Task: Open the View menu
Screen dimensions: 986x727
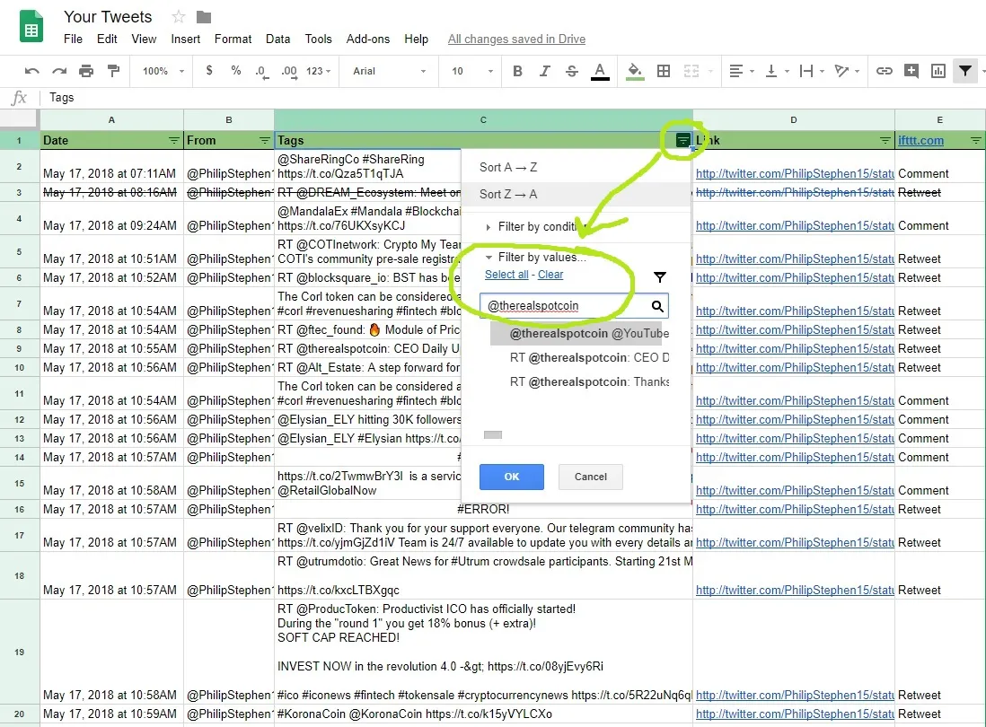Action: point(144,39)
